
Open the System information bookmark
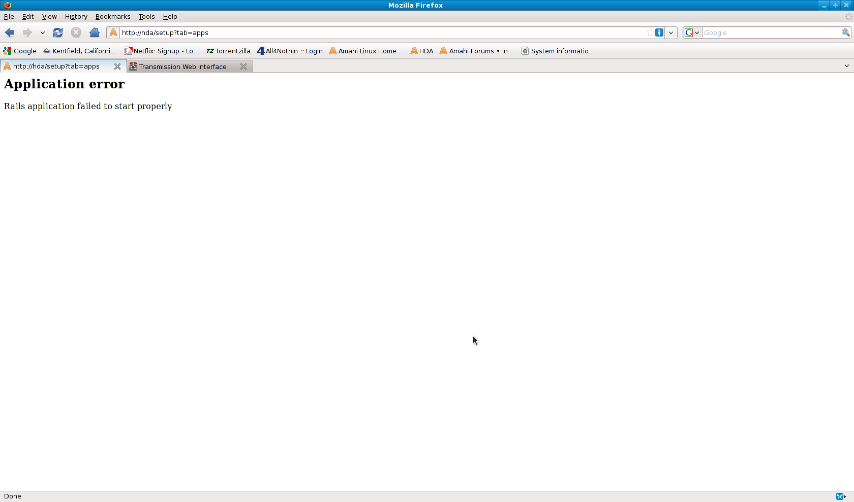558,51
